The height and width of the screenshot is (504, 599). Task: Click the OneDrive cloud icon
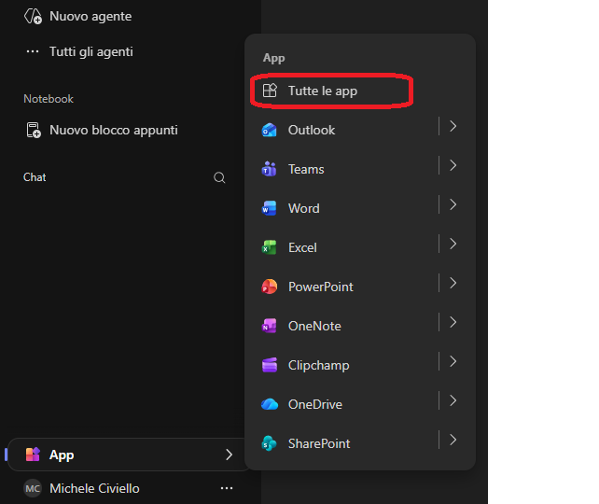click(270, 404)
